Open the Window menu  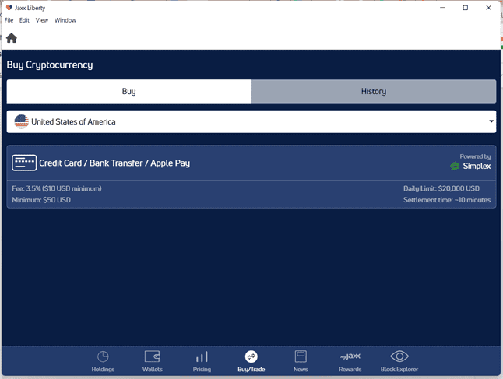[x=65, y=20]
